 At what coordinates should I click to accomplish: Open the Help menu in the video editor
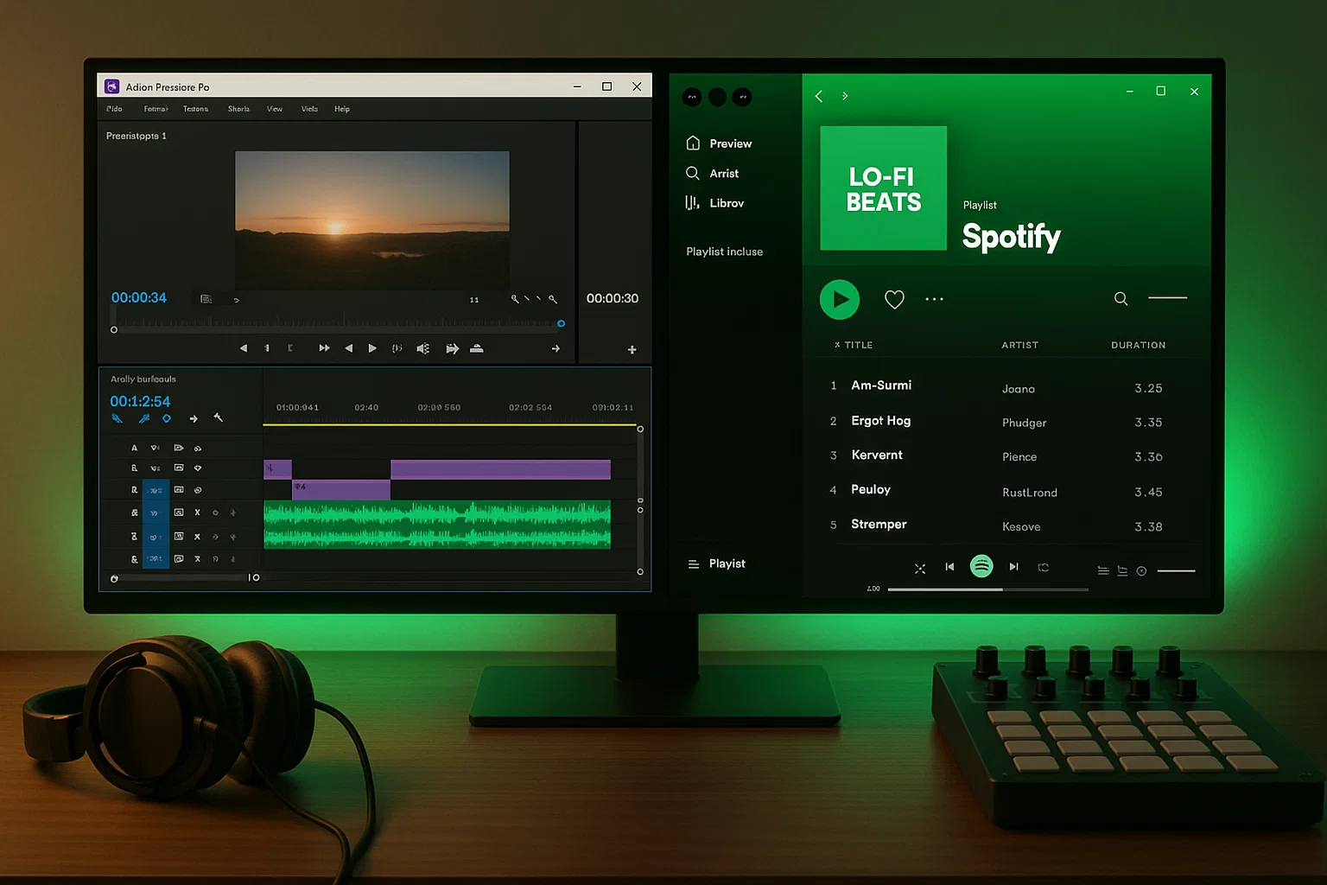pos(342,109)
